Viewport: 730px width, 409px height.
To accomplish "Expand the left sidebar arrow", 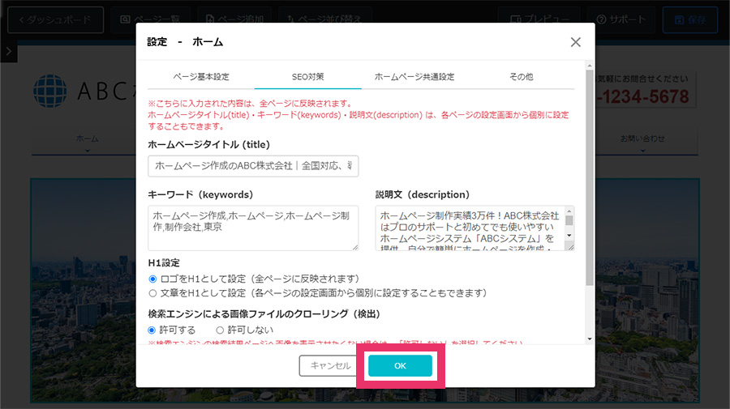I will [x=8, y=51].
